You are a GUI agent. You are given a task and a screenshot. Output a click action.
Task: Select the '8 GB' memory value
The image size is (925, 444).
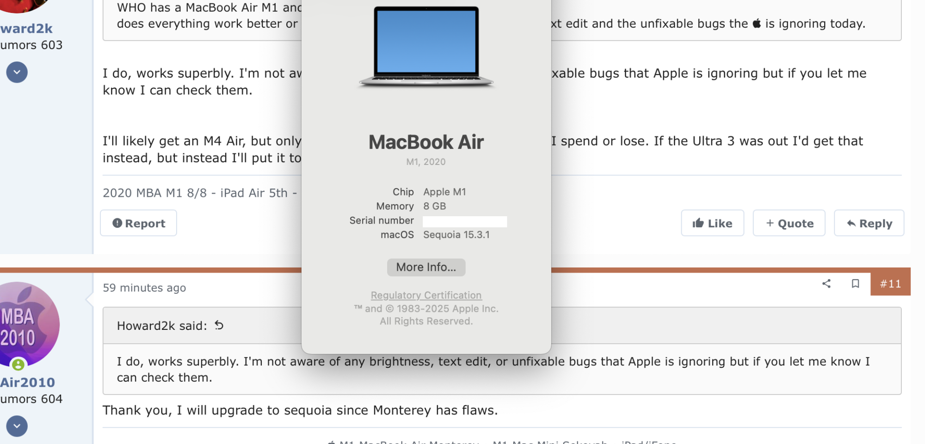(x=435, y=206)
